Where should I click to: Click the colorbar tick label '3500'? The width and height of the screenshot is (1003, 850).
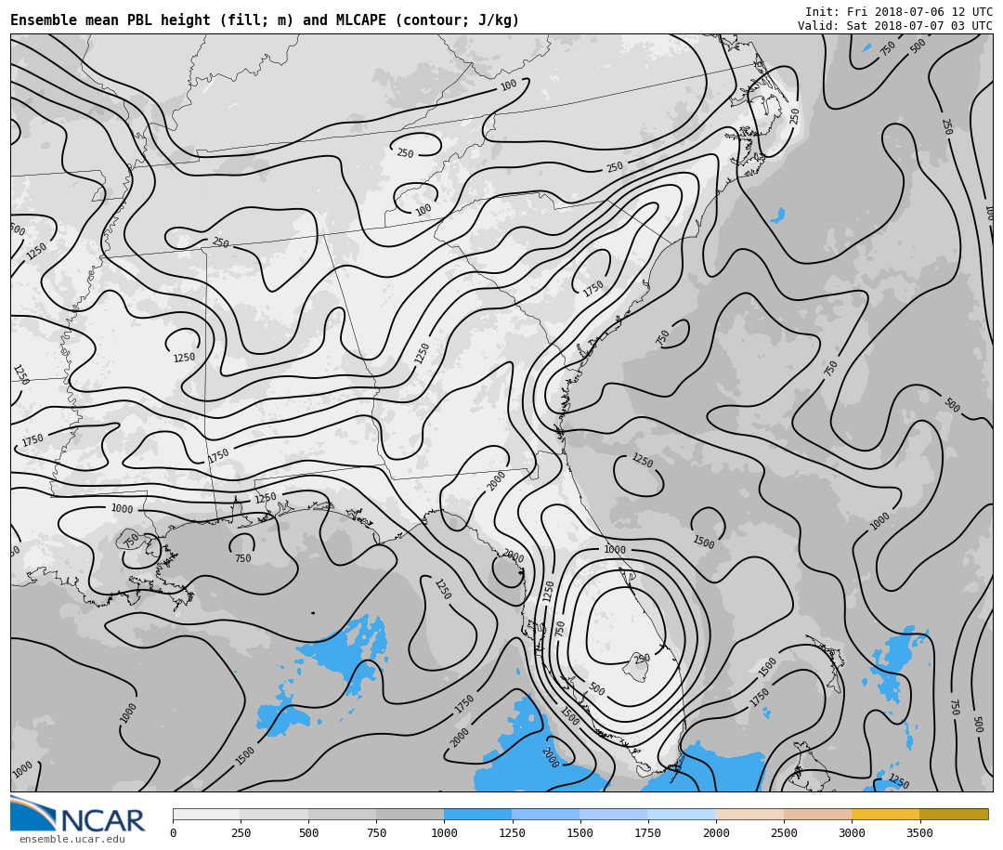[919, 832]
